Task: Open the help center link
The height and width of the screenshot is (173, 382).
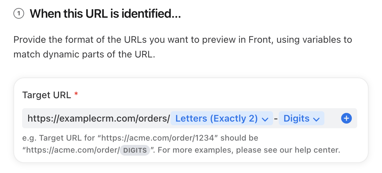Action: (317, 150)
